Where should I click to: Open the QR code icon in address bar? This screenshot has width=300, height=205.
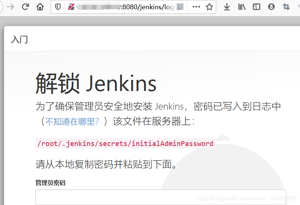[180, 7]
